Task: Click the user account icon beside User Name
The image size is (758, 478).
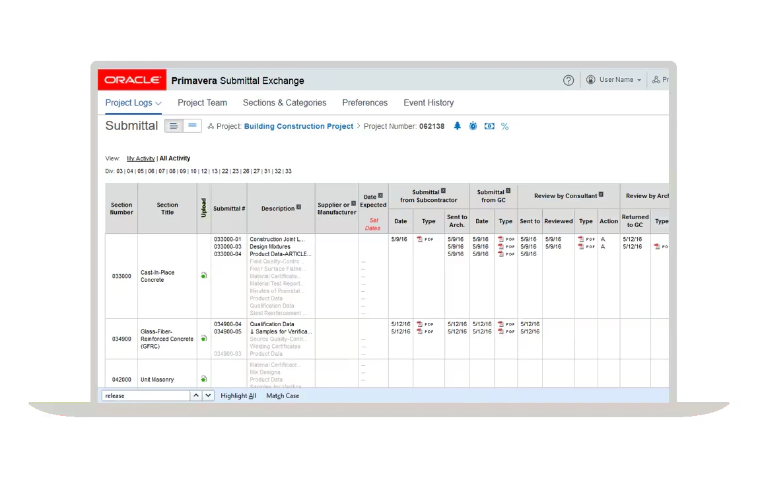Action: pos(590,79)
